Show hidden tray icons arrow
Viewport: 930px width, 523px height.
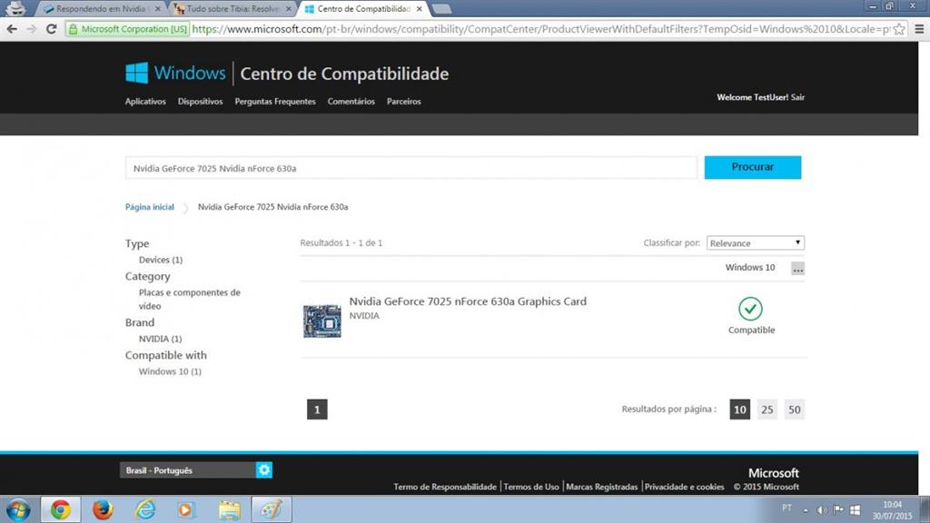(806, 510)
